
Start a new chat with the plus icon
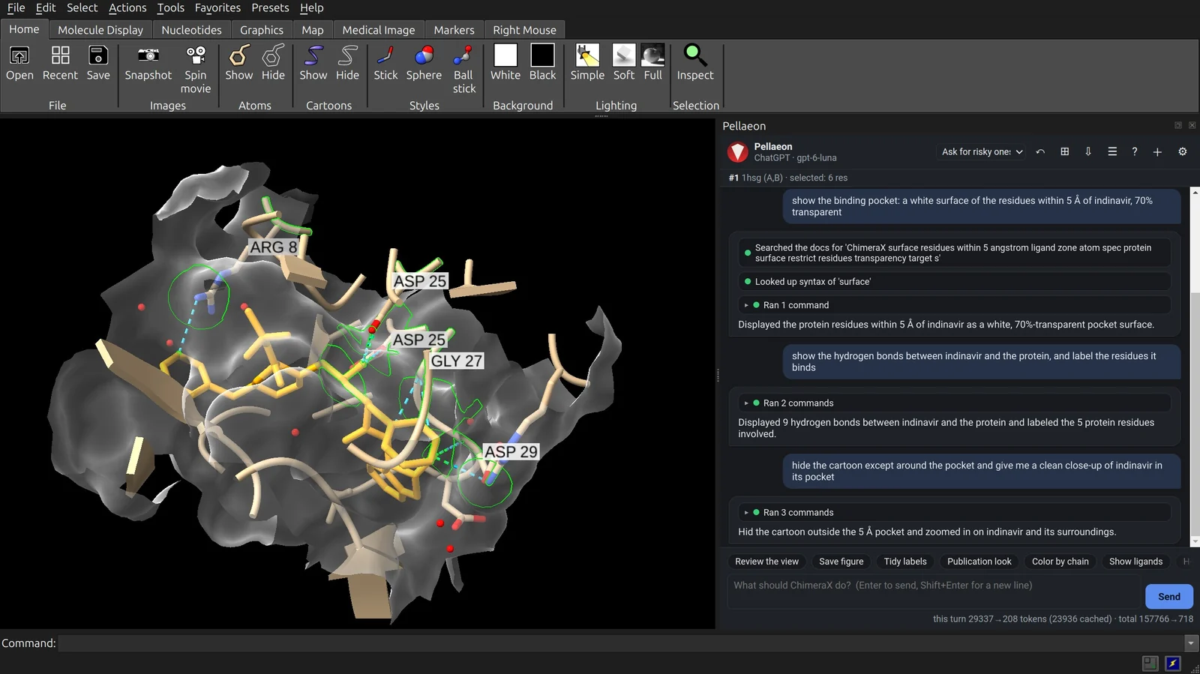tap(1157, 151)
